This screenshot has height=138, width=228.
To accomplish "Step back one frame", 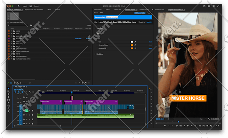I will tap(184, 126).
